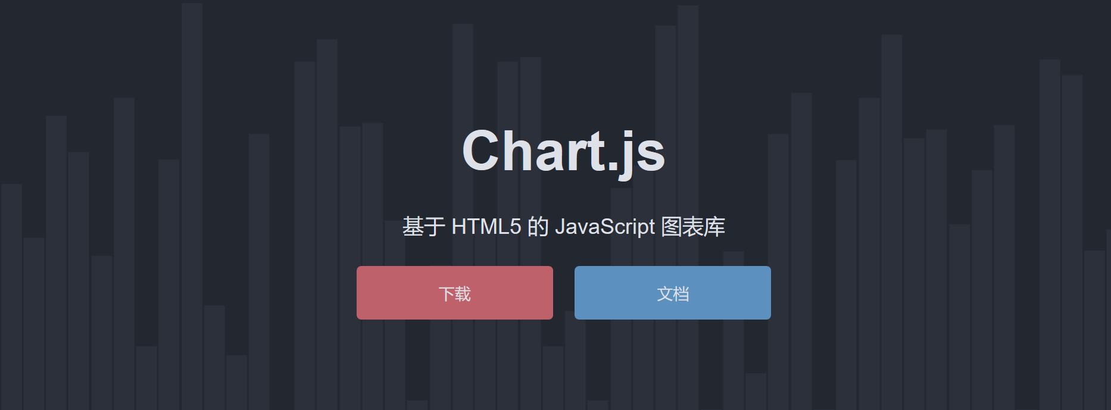This screenshot has width=1111, height=410.
Task: Click the tallest background bar on left side
Action: tap(192, 179)
